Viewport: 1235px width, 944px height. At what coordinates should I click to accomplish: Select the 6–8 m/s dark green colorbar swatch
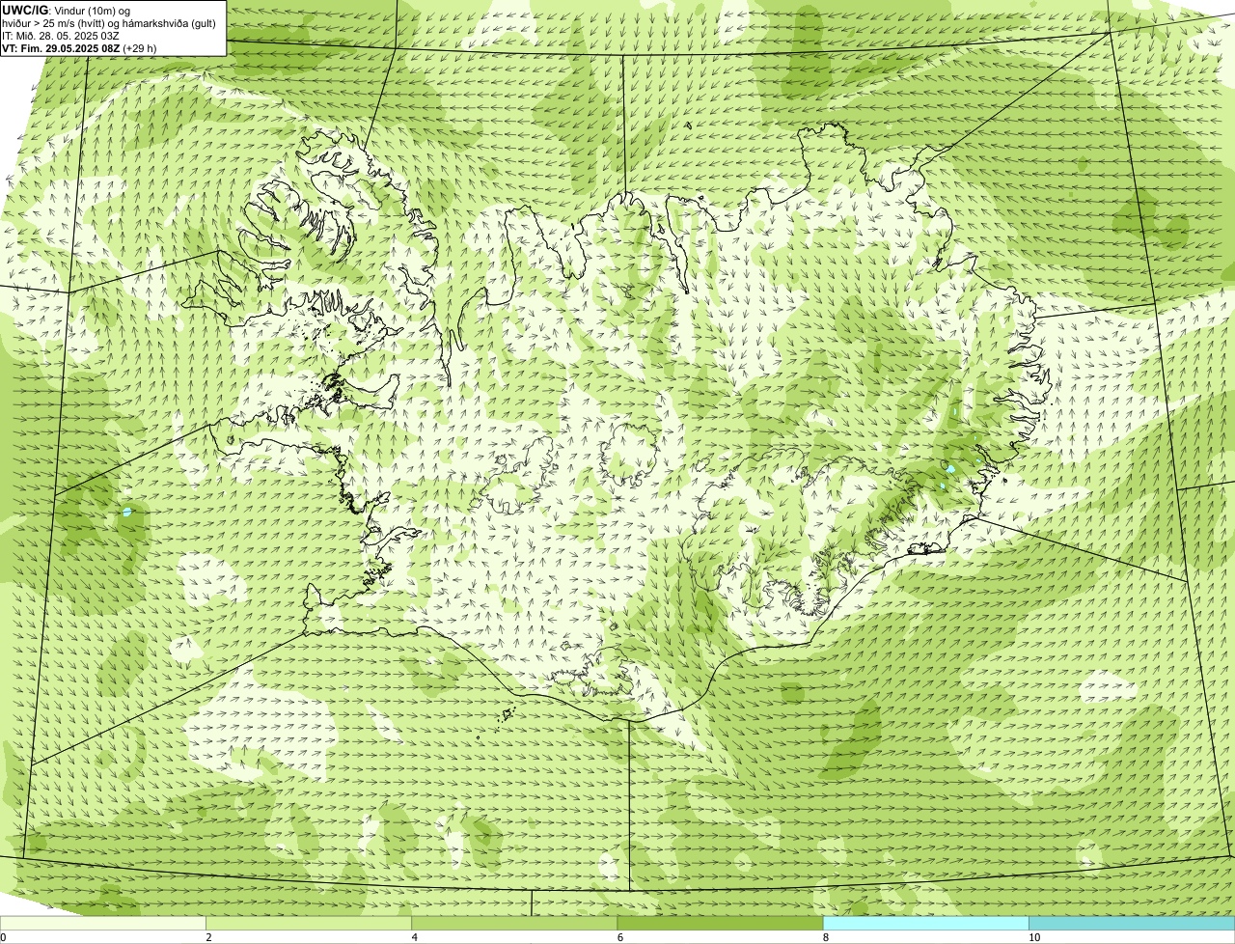point(720,924)
